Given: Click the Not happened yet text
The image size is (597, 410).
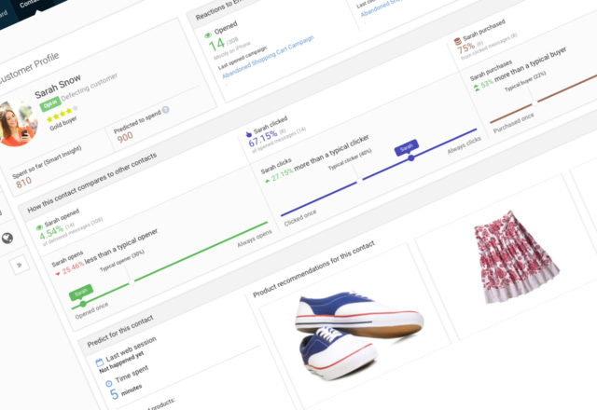Looking at the screenshot, I should tap(121, 362).
